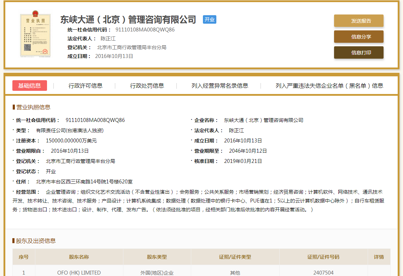Click the 股东名称 column header
Viewport: 403px width, 276px height.
point(79,257)
